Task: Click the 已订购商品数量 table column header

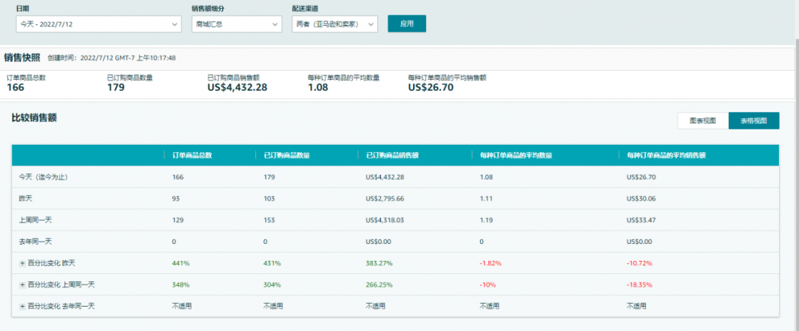Action: (286, 155)
